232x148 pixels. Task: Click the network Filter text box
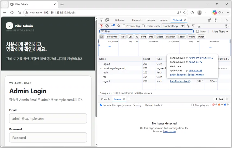click(x=146, y=31)
